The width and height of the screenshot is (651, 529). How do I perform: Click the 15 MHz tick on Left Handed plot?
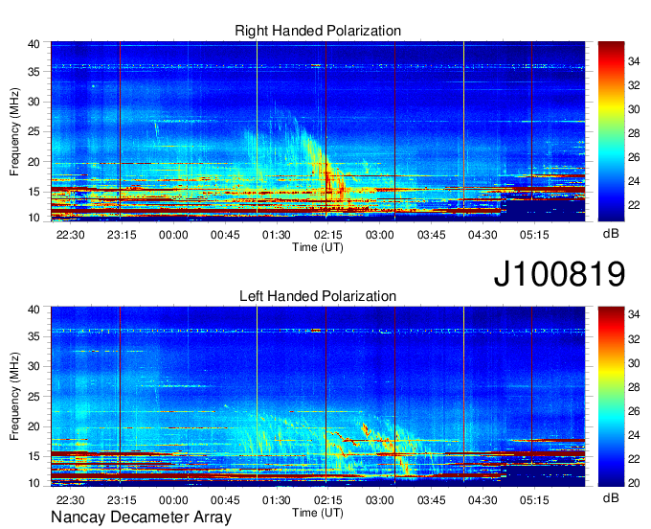pos(34,456)
